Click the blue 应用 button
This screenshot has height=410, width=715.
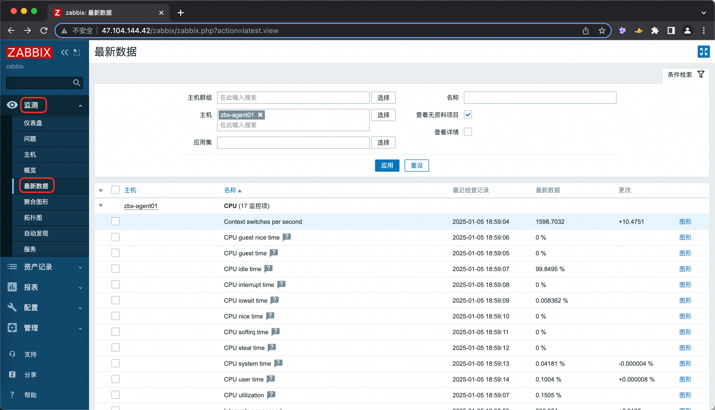[387, 166]
